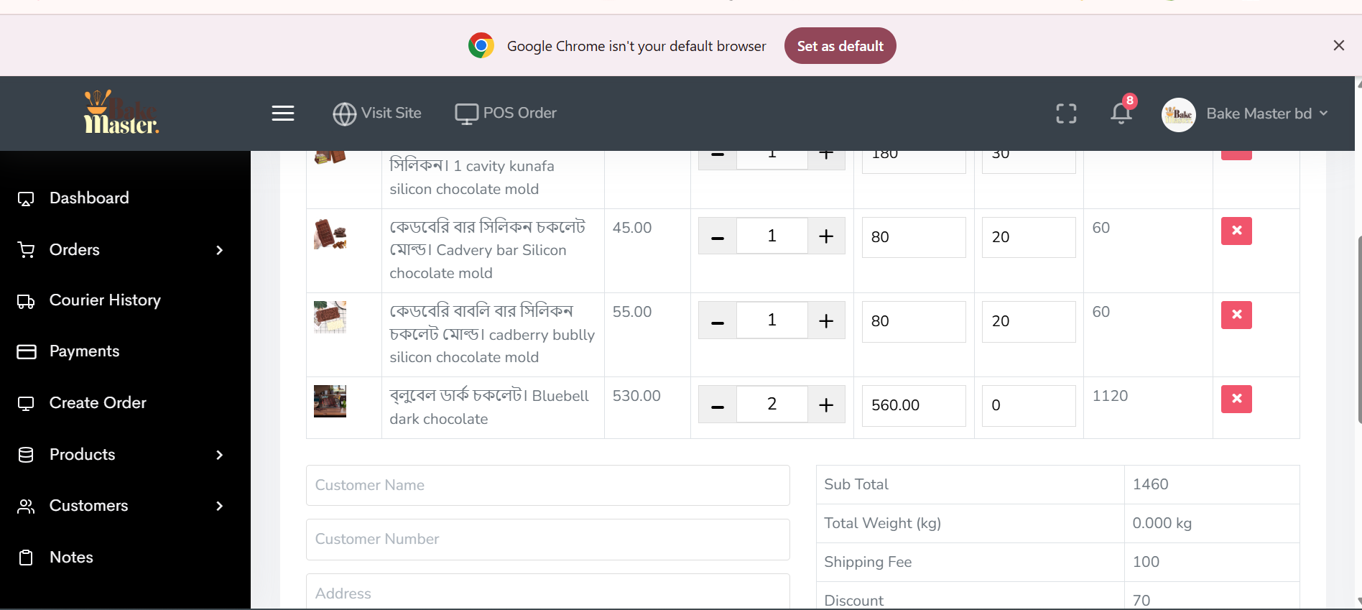Click the hamburger menu icon

[x=283, y=114]
